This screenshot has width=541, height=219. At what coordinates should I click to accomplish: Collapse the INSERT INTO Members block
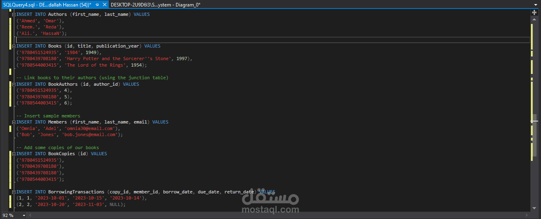(x=14, y=122)
